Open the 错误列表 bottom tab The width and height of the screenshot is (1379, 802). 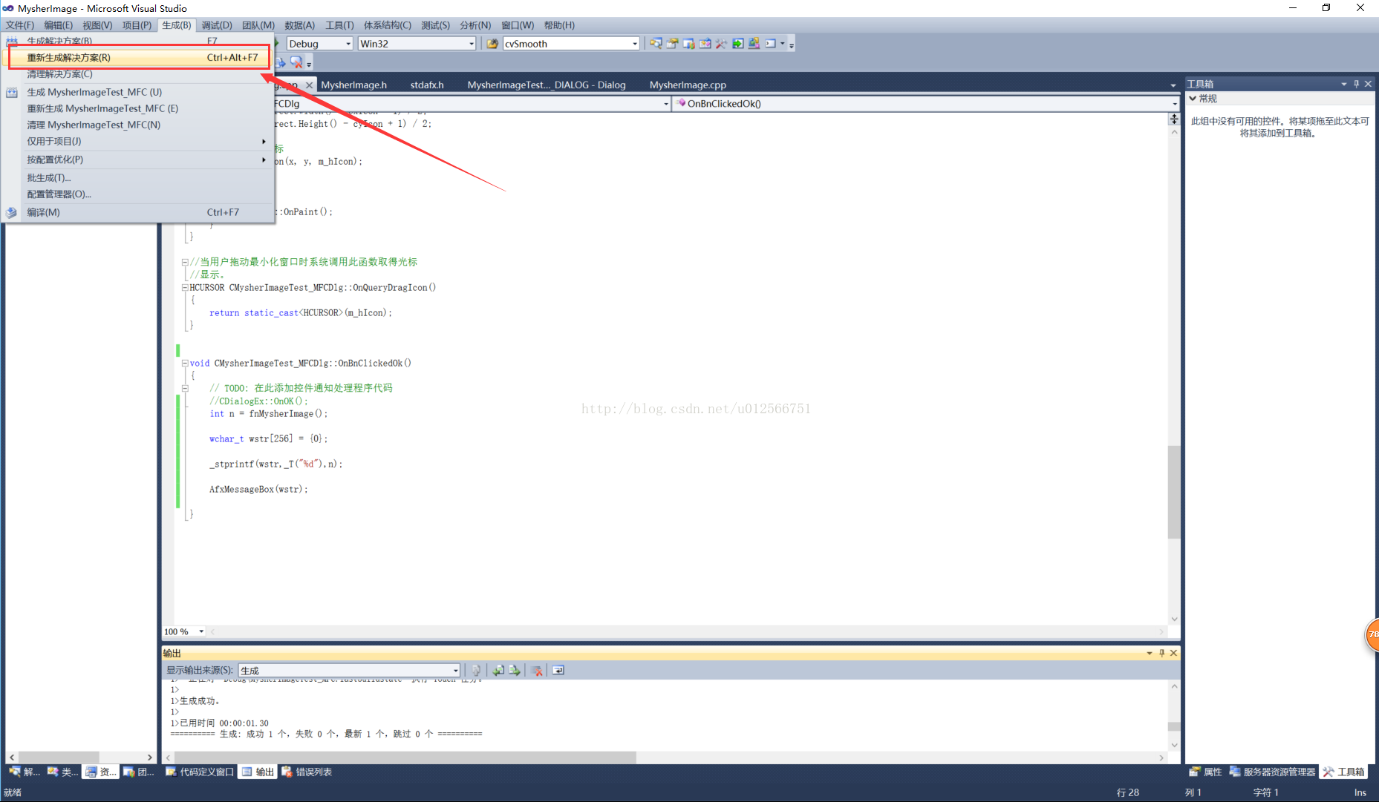[306, 772]
